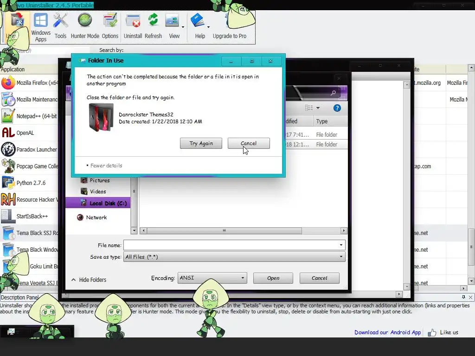Collapse with Fewer details
Viewport: 475px width, 356px height.
(104, 165)
